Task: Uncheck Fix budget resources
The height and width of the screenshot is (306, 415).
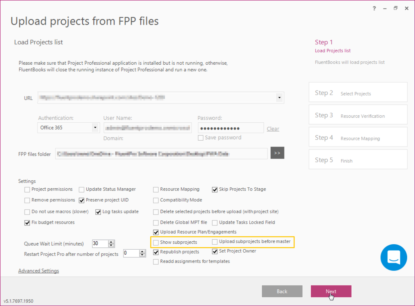Action: [x=27, y=222]
